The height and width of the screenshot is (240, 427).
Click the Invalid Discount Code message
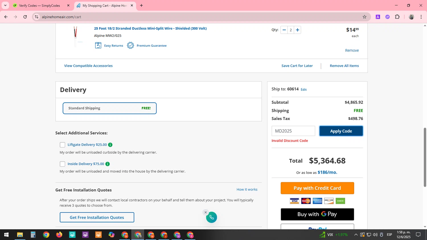[x=290, y=141]
